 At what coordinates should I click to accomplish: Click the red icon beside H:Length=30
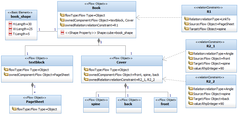point(10,24)
